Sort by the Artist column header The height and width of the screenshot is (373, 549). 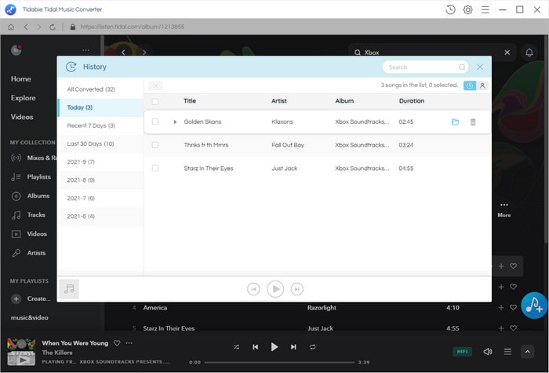pos(279,101)
